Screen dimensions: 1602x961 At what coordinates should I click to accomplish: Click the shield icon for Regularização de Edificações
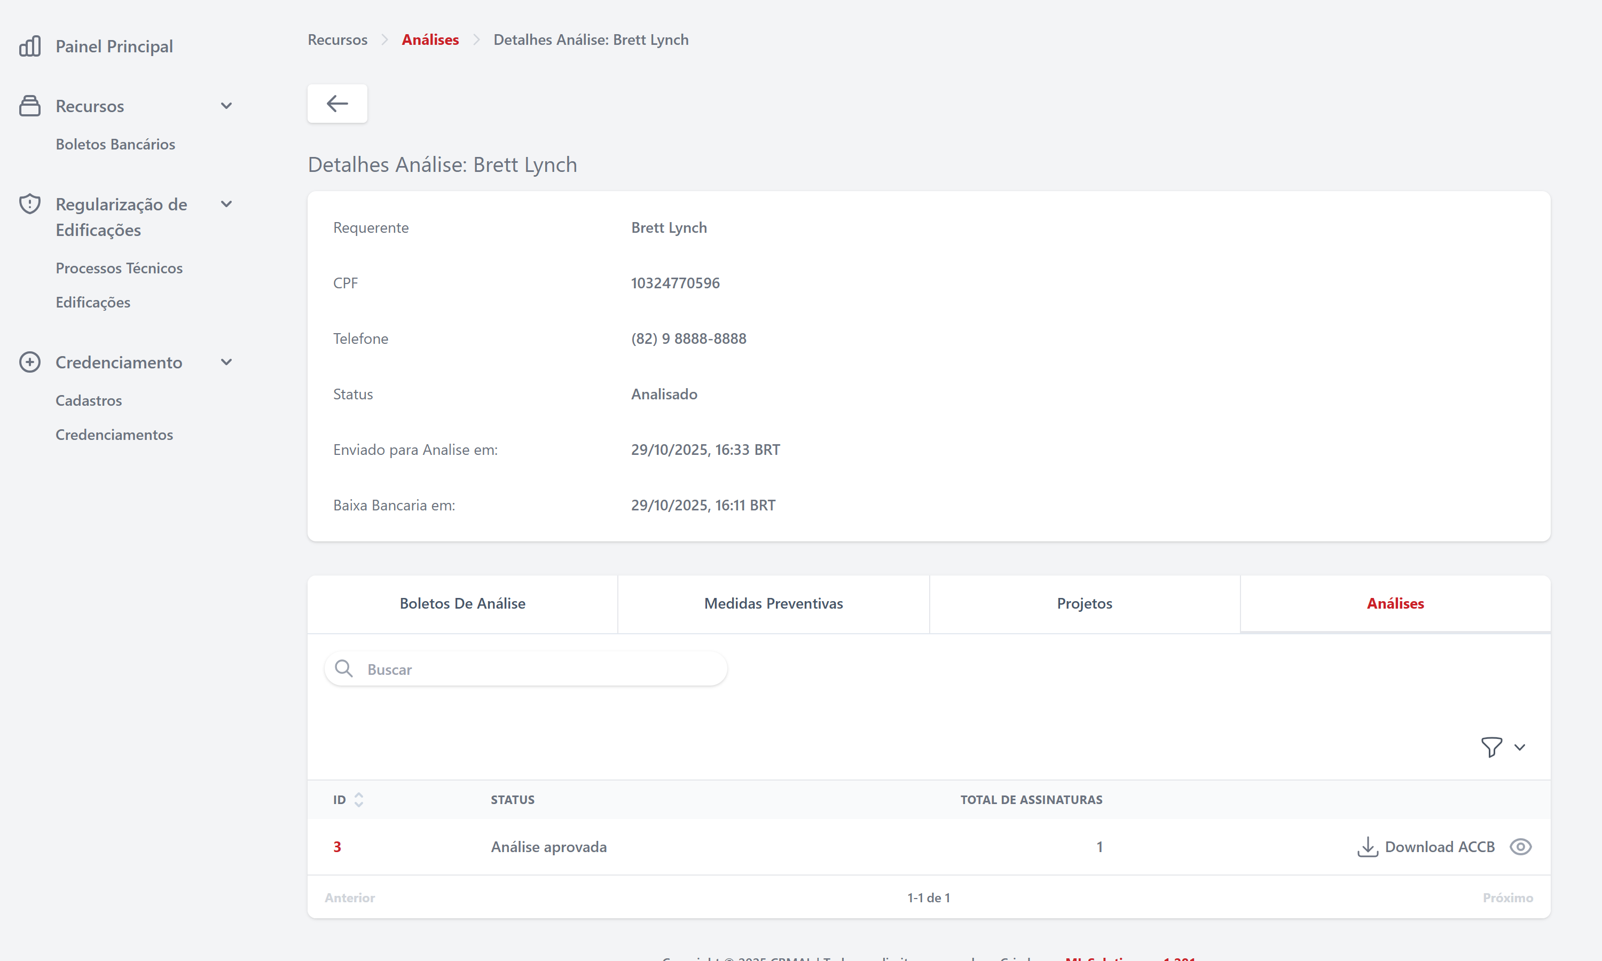coord(30,204)
